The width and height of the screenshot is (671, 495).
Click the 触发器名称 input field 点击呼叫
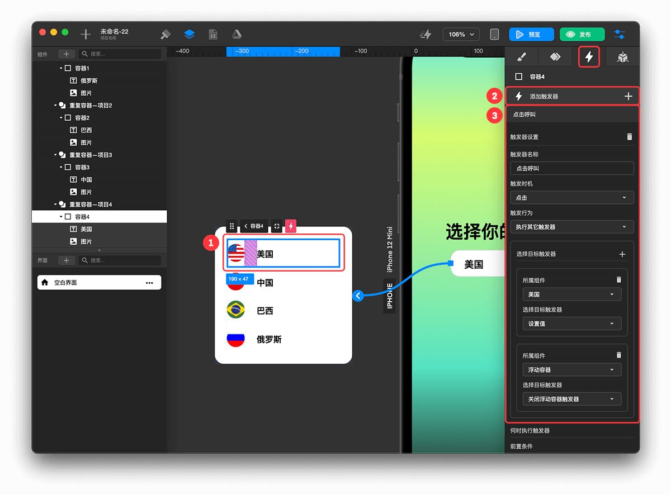point(572,168)
